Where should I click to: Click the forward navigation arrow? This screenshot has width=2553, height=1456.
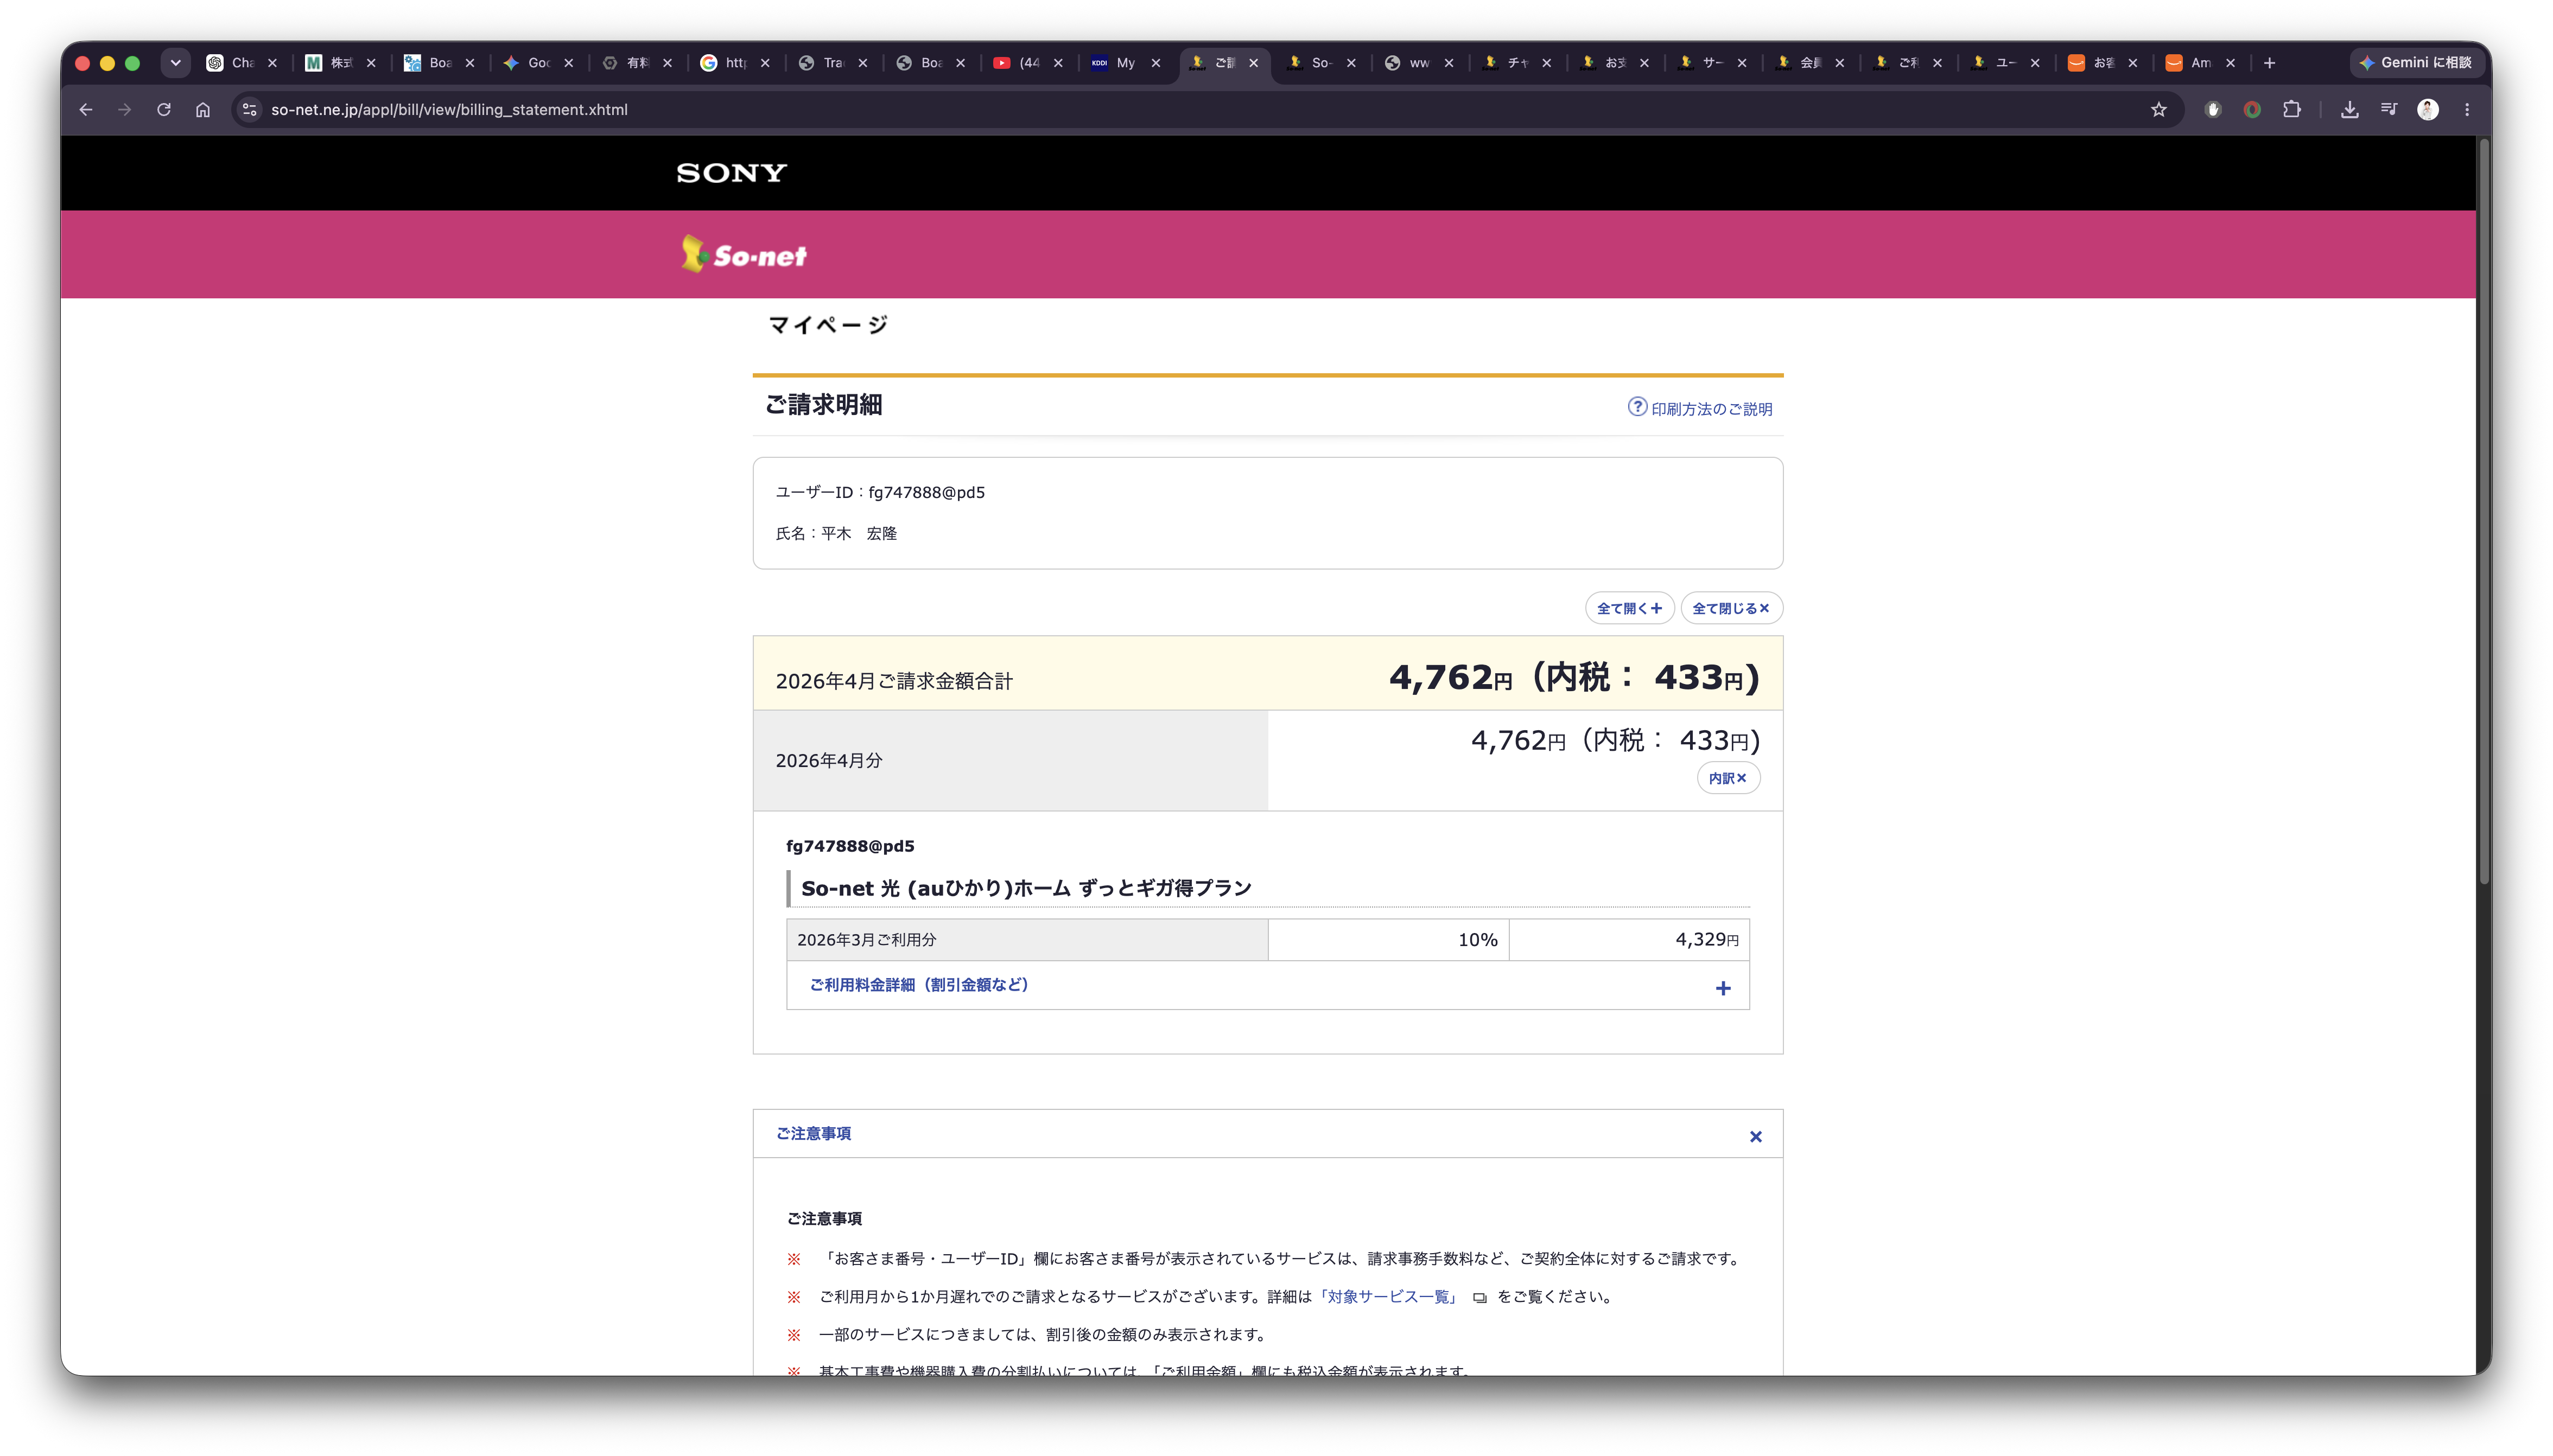[x=125, y=110]
